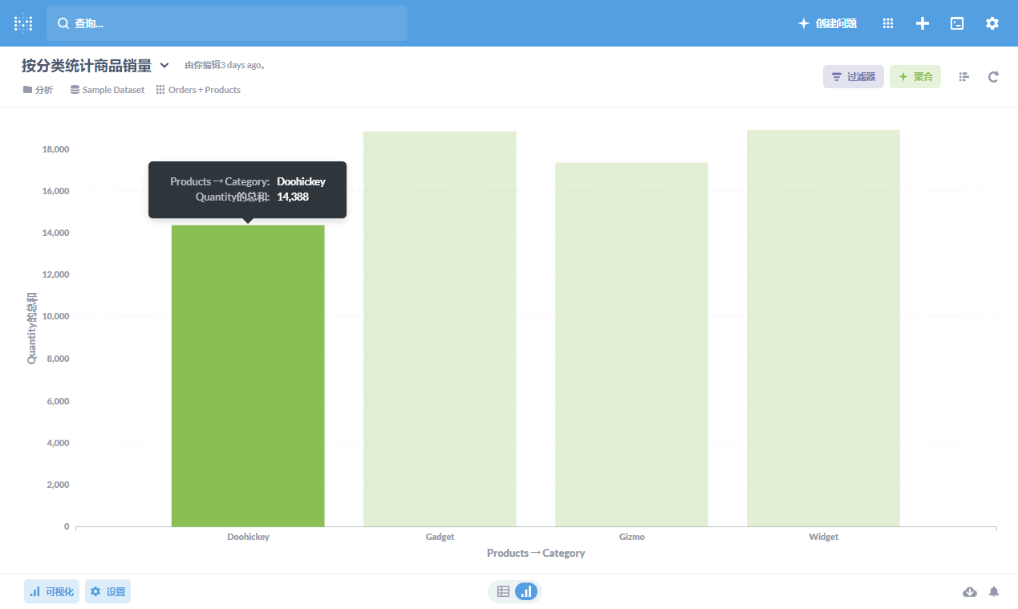
Task: Click the plus icon to create new
Action: (923, 23)
